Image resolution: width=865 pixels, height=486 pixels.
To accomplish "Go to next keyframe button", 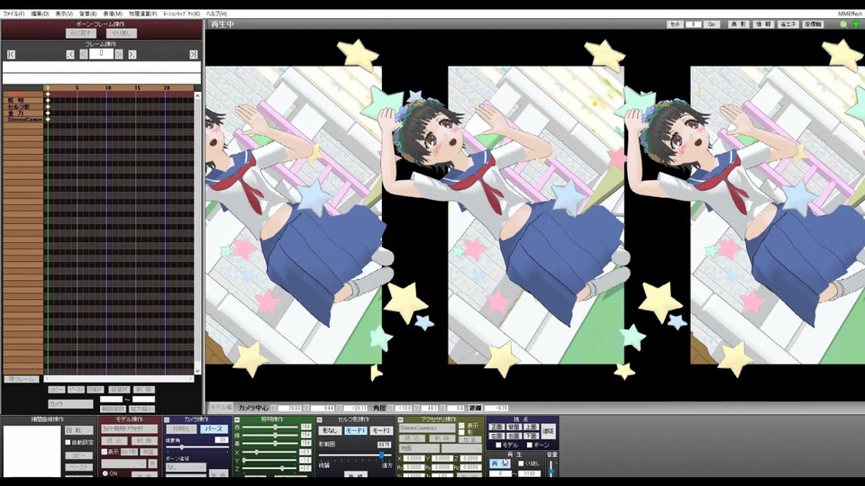I will (x=132, y=55).
